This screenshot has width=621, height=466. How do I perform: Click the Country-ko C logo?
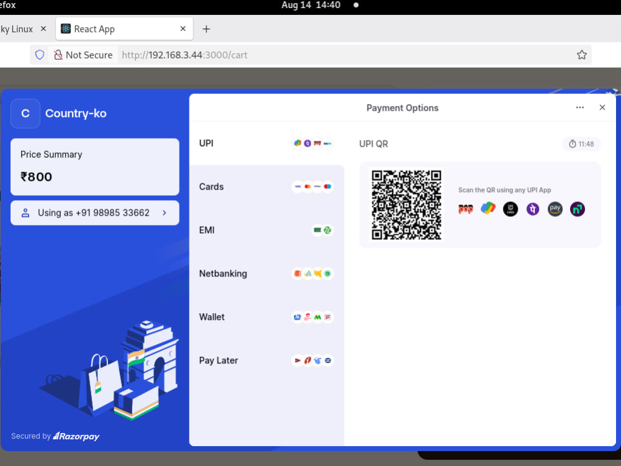[25, 114]
